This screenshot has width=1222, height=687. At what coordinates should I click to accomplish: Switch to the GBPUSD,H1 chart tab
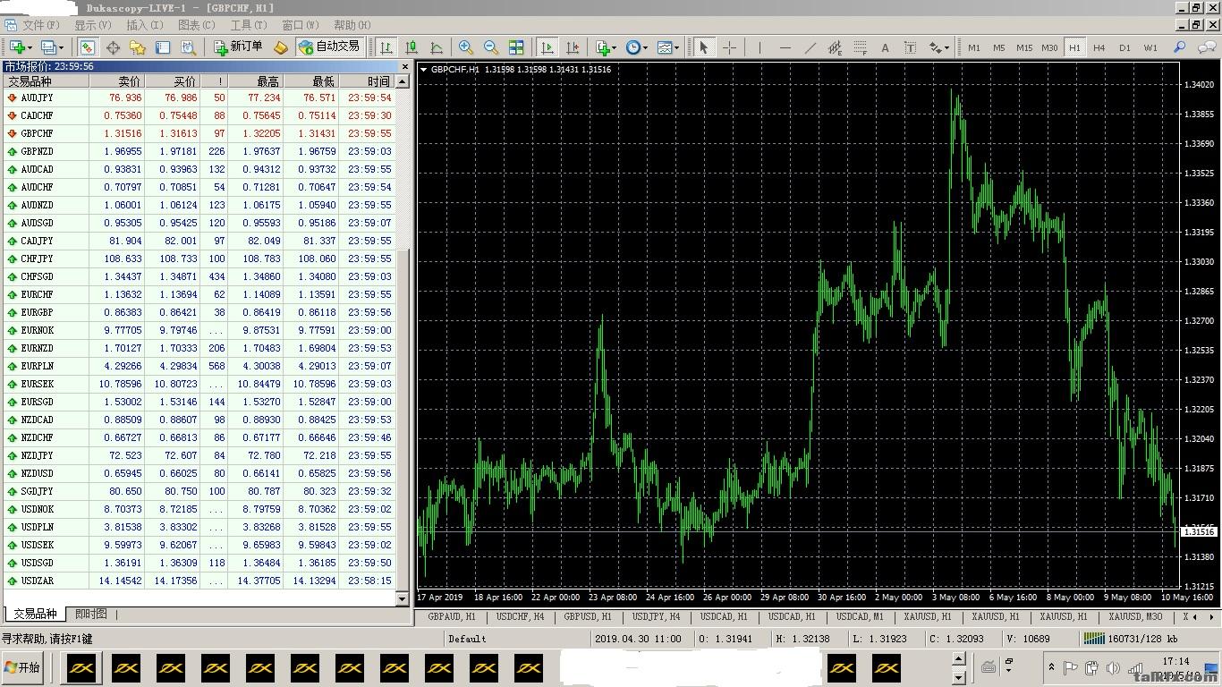[x=588, y=616]
